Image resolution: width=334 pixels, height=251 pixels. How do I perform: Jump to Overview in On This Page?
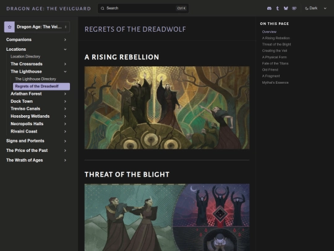tap(269, 32)
